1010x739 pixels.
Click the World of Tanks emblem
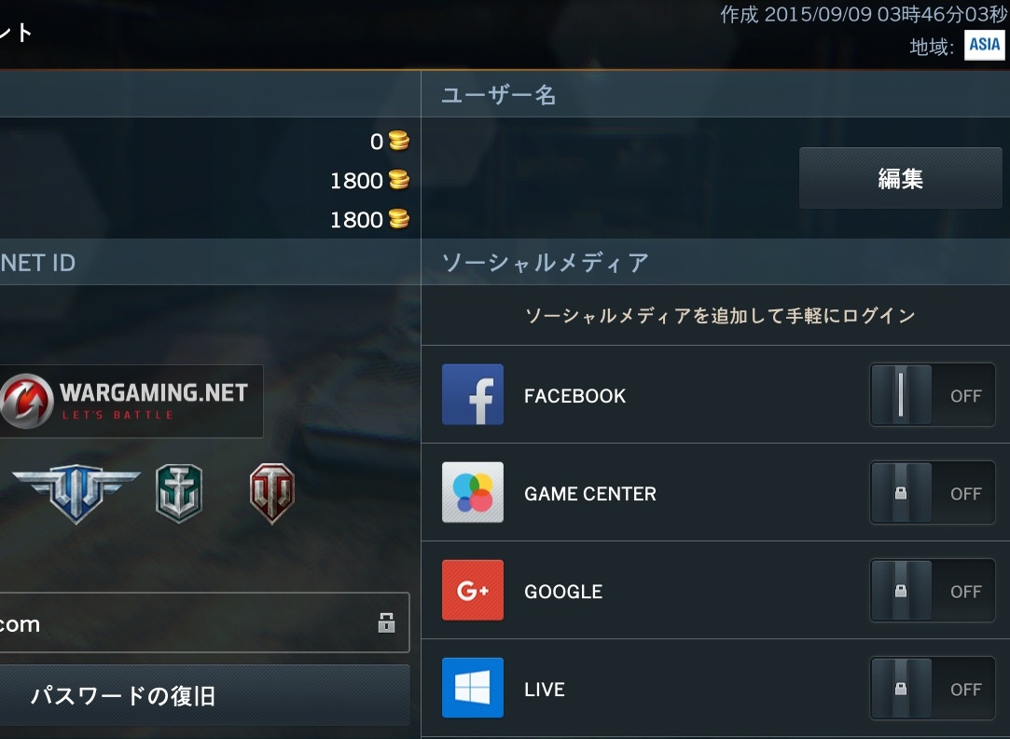271,493
